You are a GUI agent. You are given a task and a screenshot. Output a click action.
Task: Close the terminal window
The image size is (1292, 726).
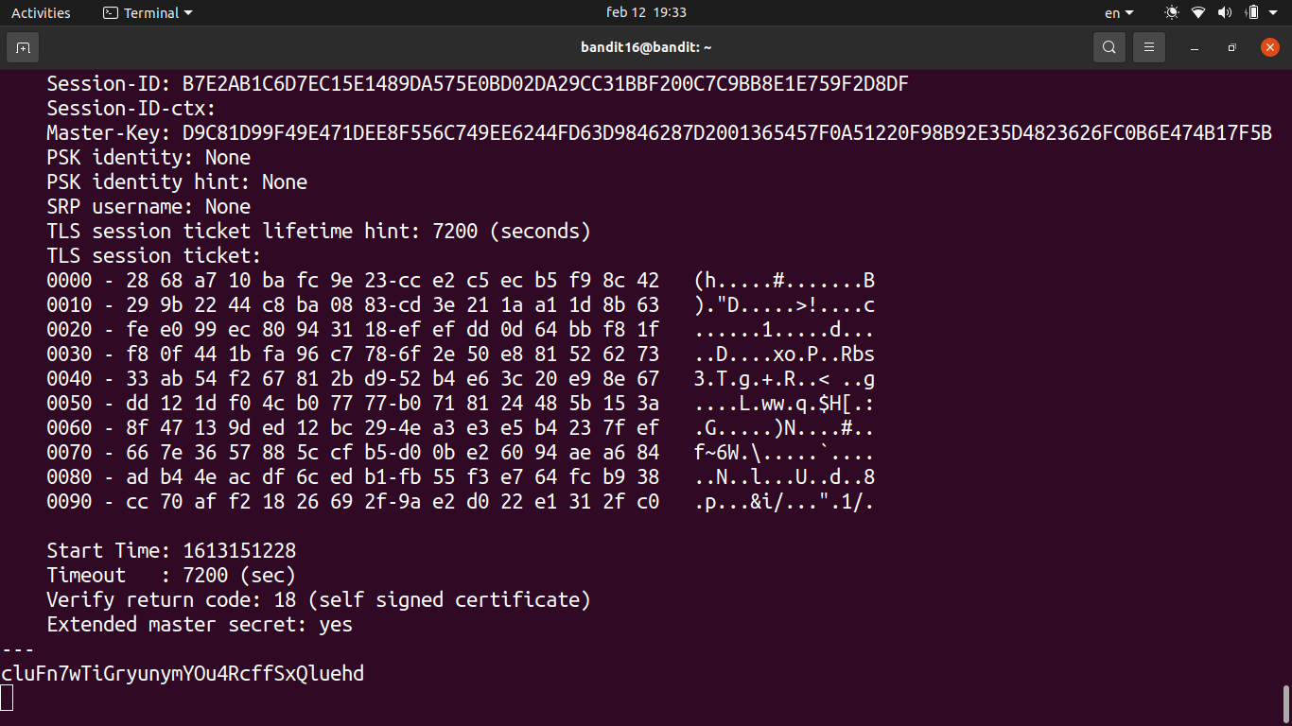pyautogui.click(x=1269, y=47)
